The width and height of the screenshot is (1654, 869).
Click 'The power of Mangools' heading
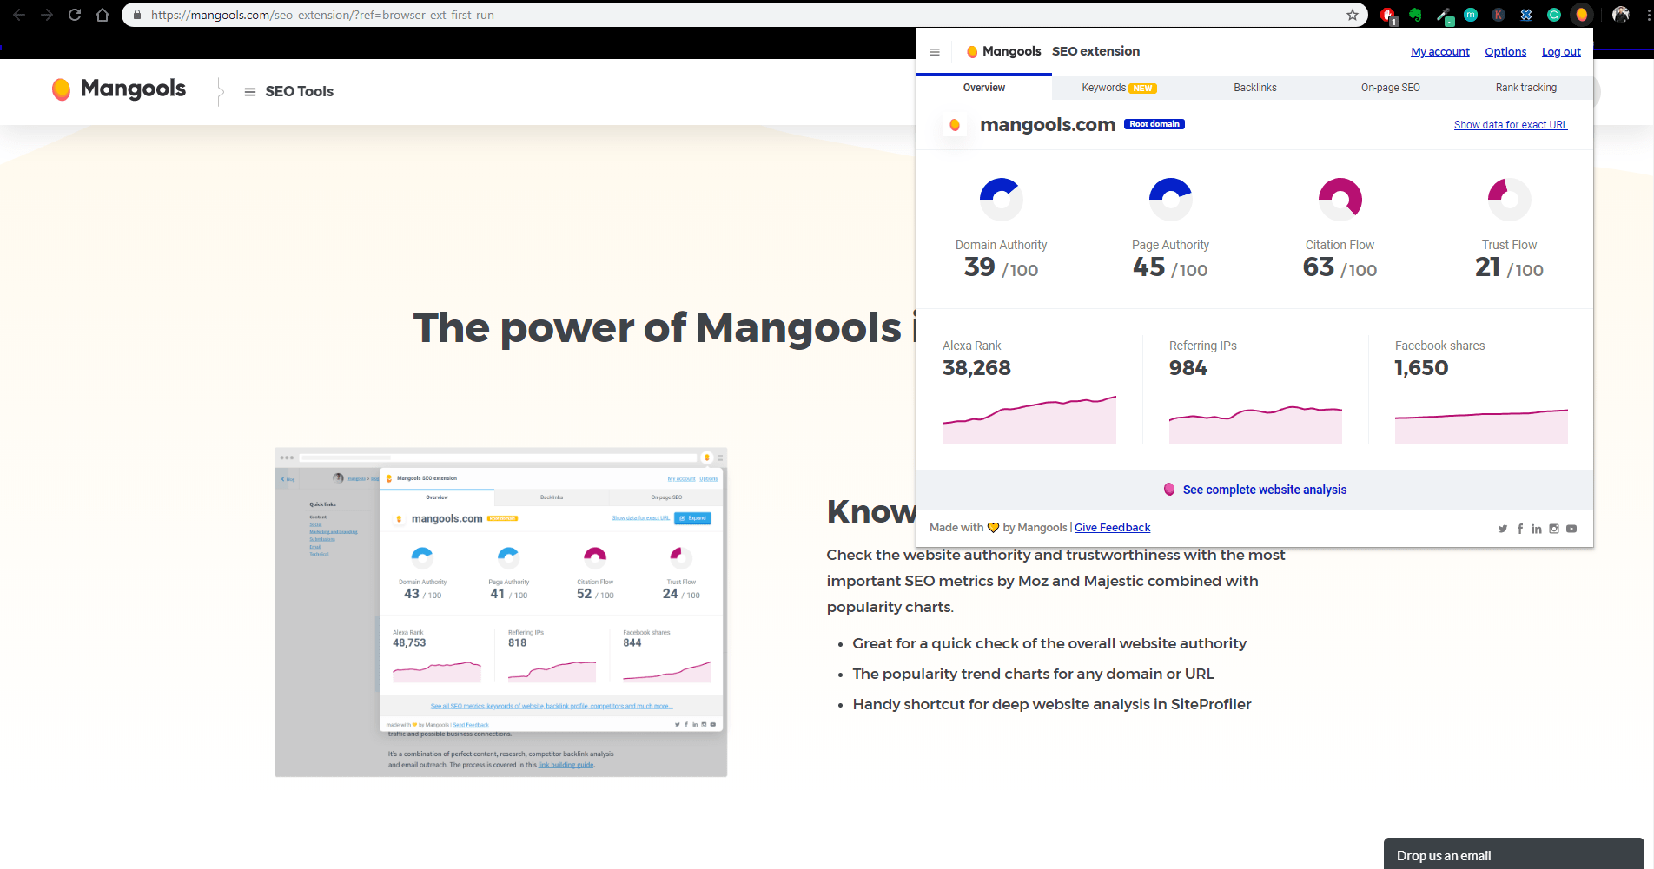point(665,328)
